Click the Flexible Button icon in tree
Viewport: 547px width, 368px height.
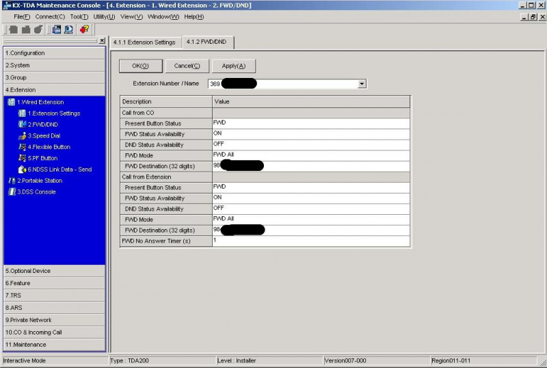pos(22,146)
